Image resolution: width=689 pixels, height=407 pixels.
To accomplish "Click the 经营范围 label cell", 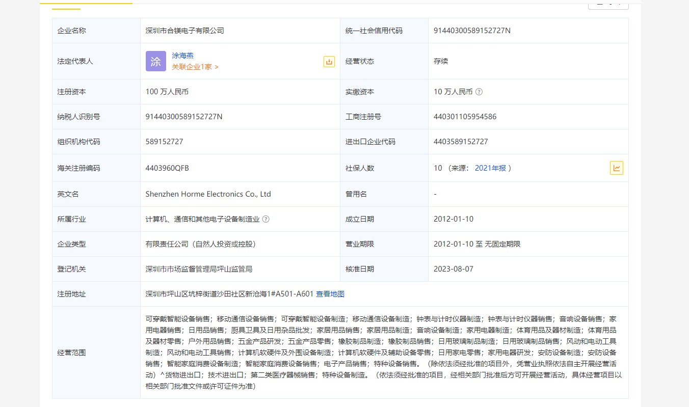I will pos(96,352).
